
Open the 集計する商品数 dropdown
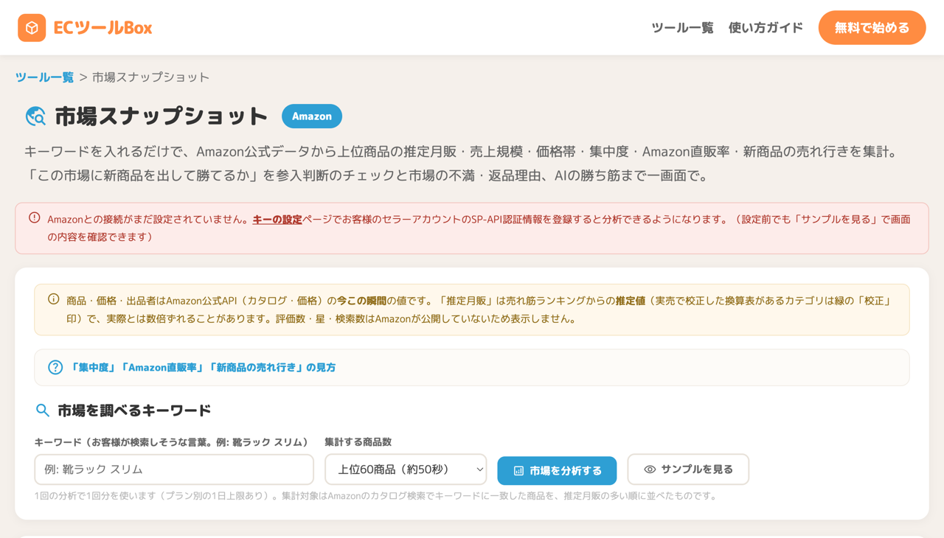(x=406, y=469)
